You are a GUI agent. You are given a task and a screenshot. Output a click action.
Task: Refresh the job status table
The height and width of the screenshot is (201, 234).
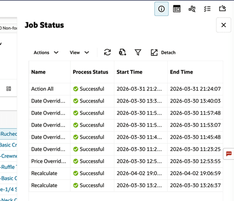click(107, 52)
